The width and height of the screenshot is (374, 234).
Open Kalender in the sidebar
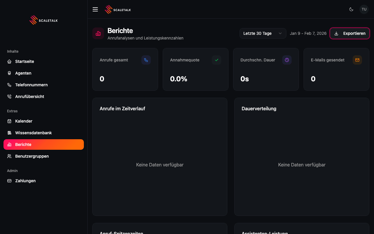point(44,121)
